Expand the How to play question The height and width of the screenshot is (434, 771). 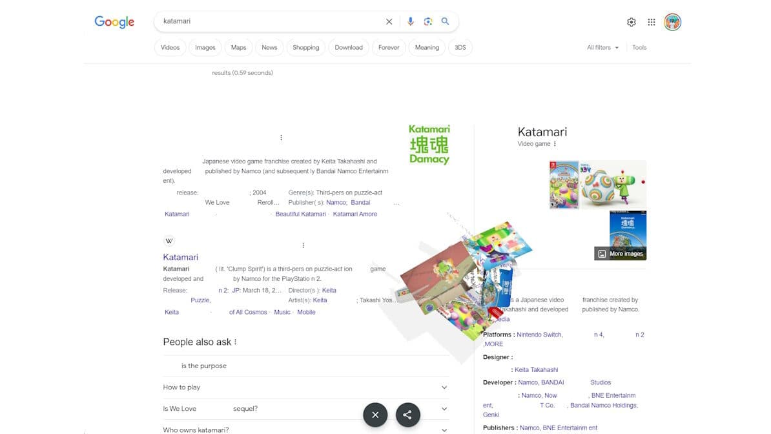click(x=444, y=387)
